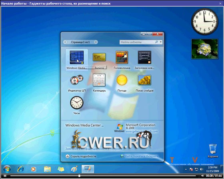Choose the Головоломка puzzle gadget

coord(122,57)
